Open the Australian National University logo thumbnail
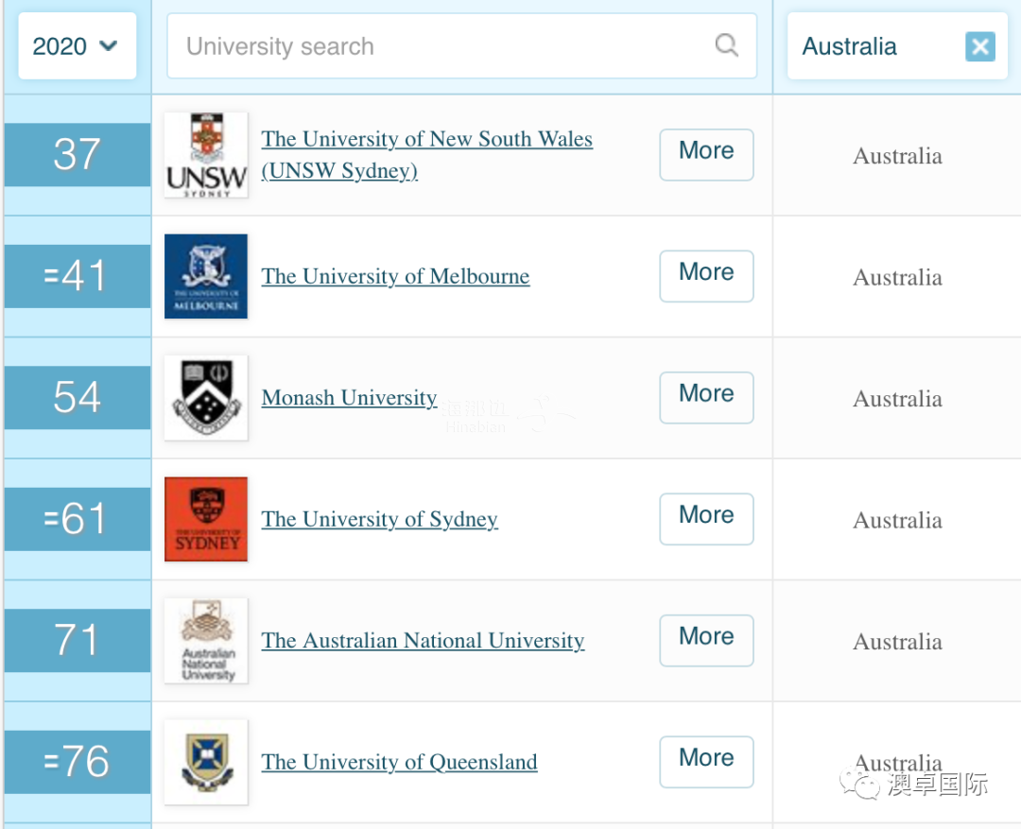 [x=206, y=641]
